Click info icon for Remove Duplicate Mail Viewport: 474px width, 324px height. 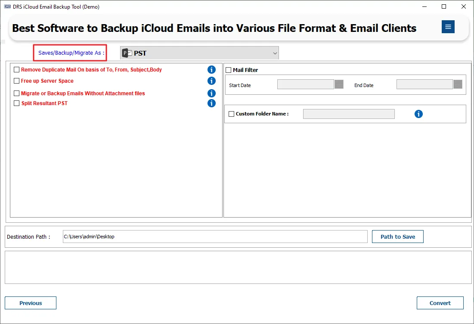[x=212, y=69]
